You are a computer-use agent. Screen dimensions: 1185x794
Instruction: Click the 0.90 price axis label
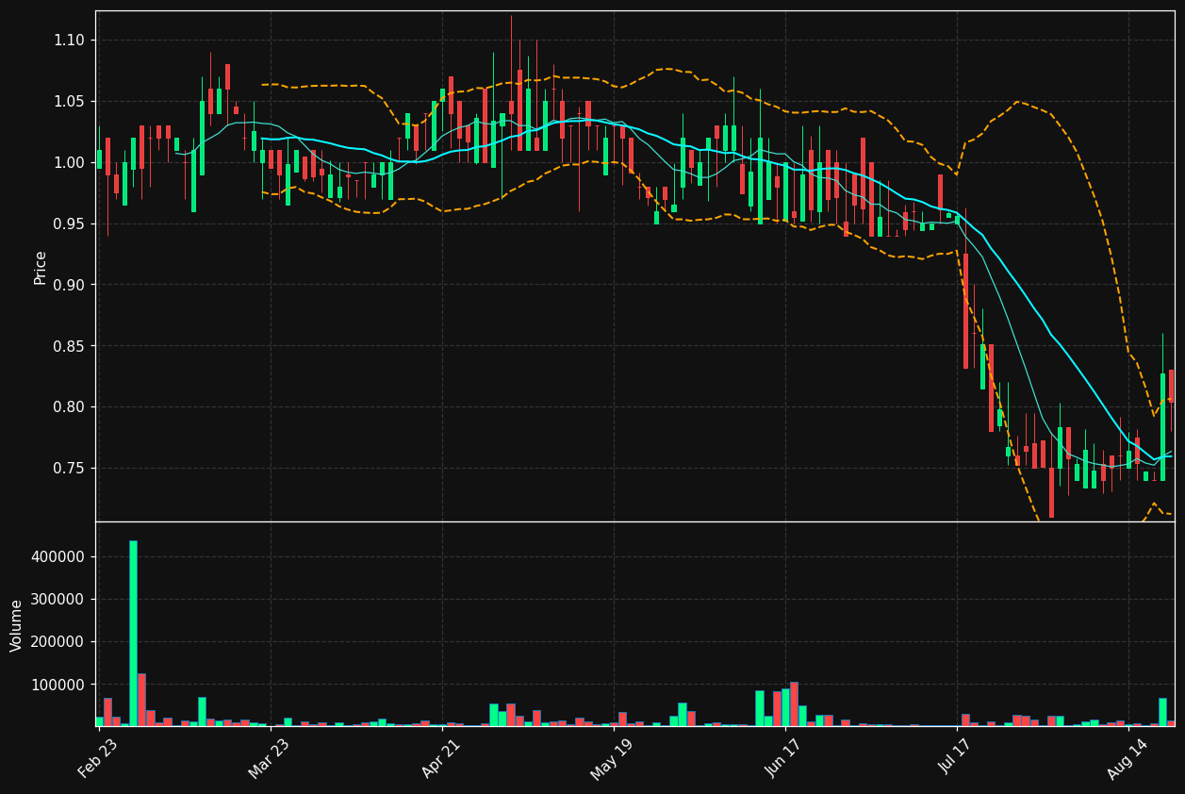coord(69,286)
